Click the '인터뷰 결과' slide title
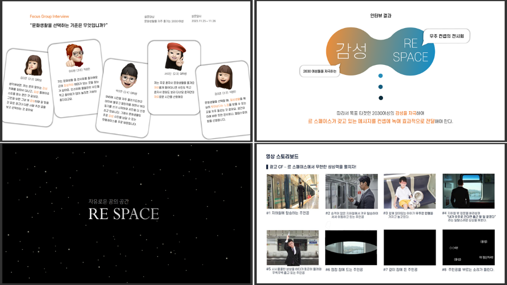The image size is (507, 285). (x=380, y=16)
